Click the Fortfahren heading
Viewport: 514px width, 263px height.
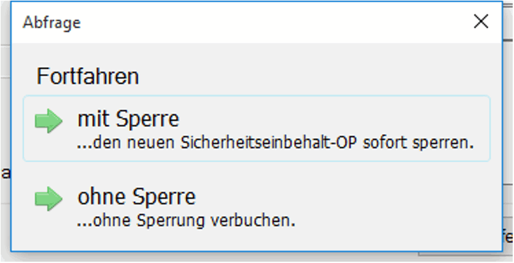(87, 76)
